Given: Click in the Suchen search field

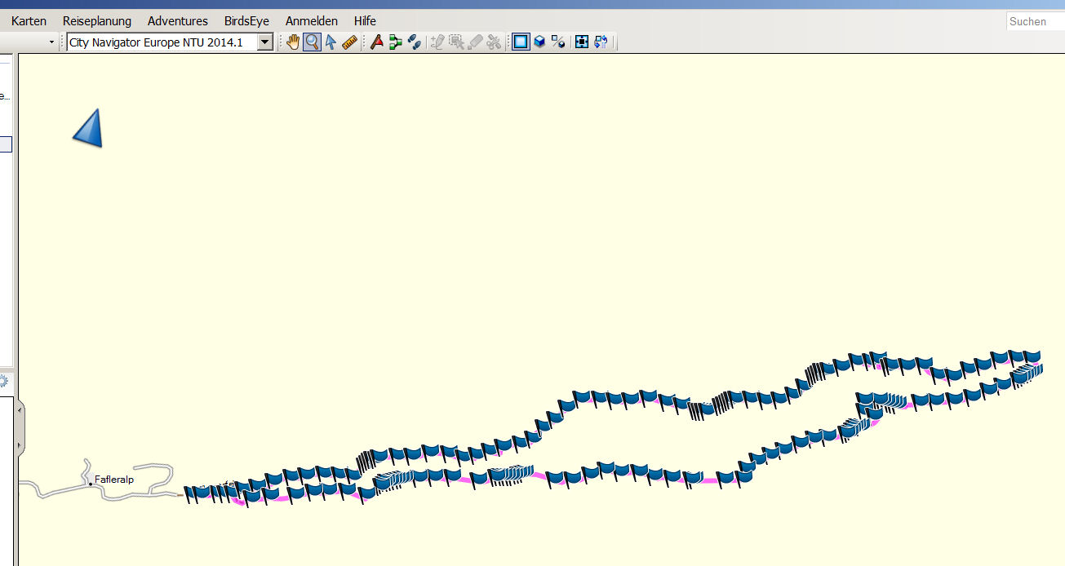Looking at the screenshot, I should tap(1035, 21).
